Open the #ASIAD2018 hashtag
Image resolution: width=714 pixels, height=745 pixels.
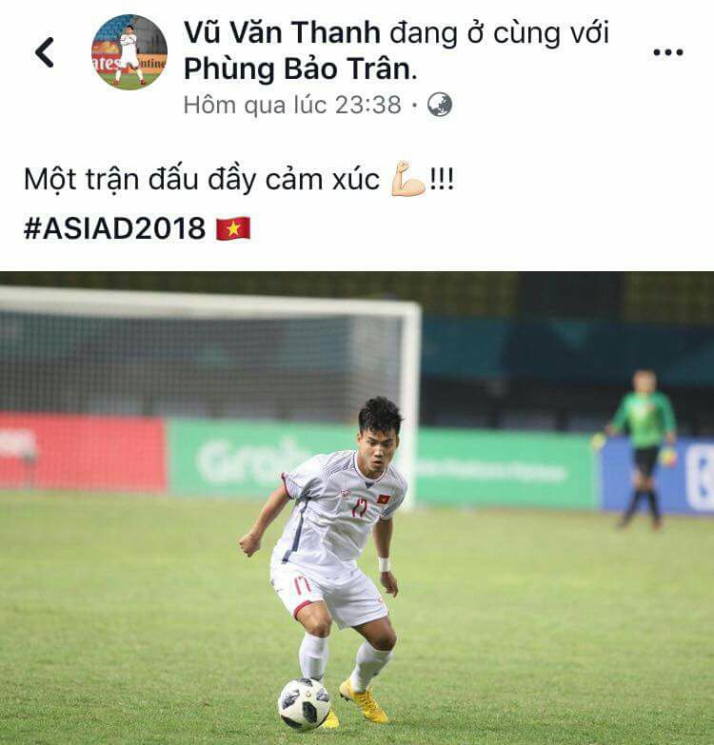pos(114,228)
